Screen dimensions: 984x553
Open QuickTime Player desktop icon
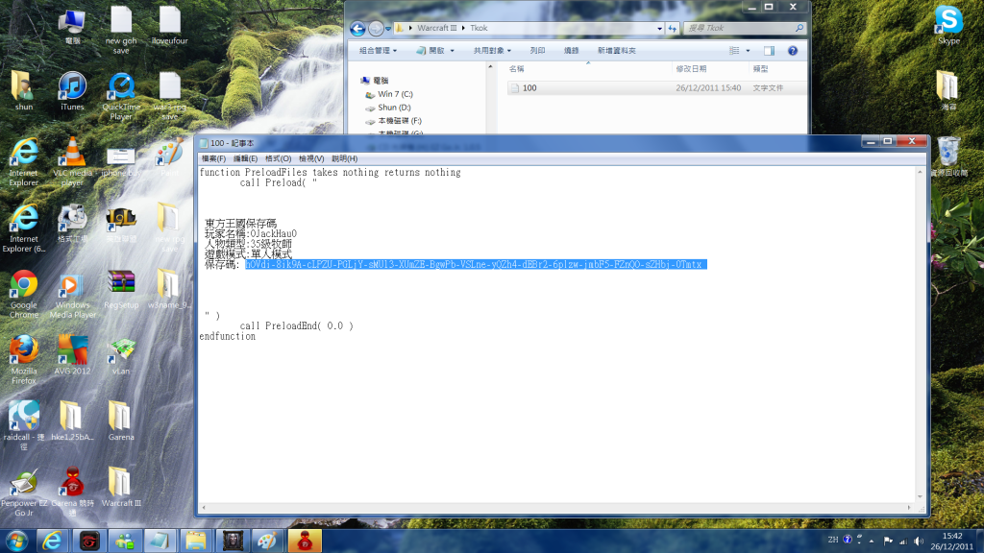[121, 96]
